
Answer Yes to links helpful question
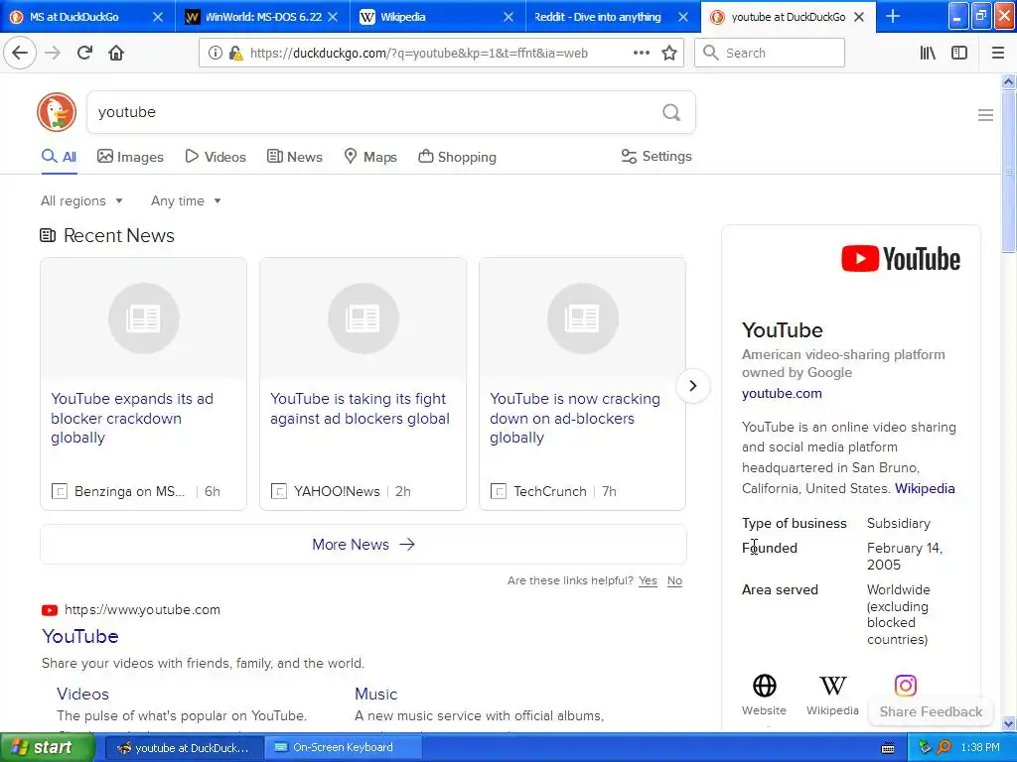click(x=648, y=580)
